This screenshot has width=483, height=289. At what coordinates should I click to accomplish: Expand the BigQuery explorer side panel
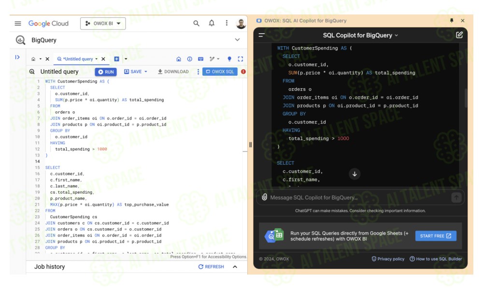click(x=17, y=57)
